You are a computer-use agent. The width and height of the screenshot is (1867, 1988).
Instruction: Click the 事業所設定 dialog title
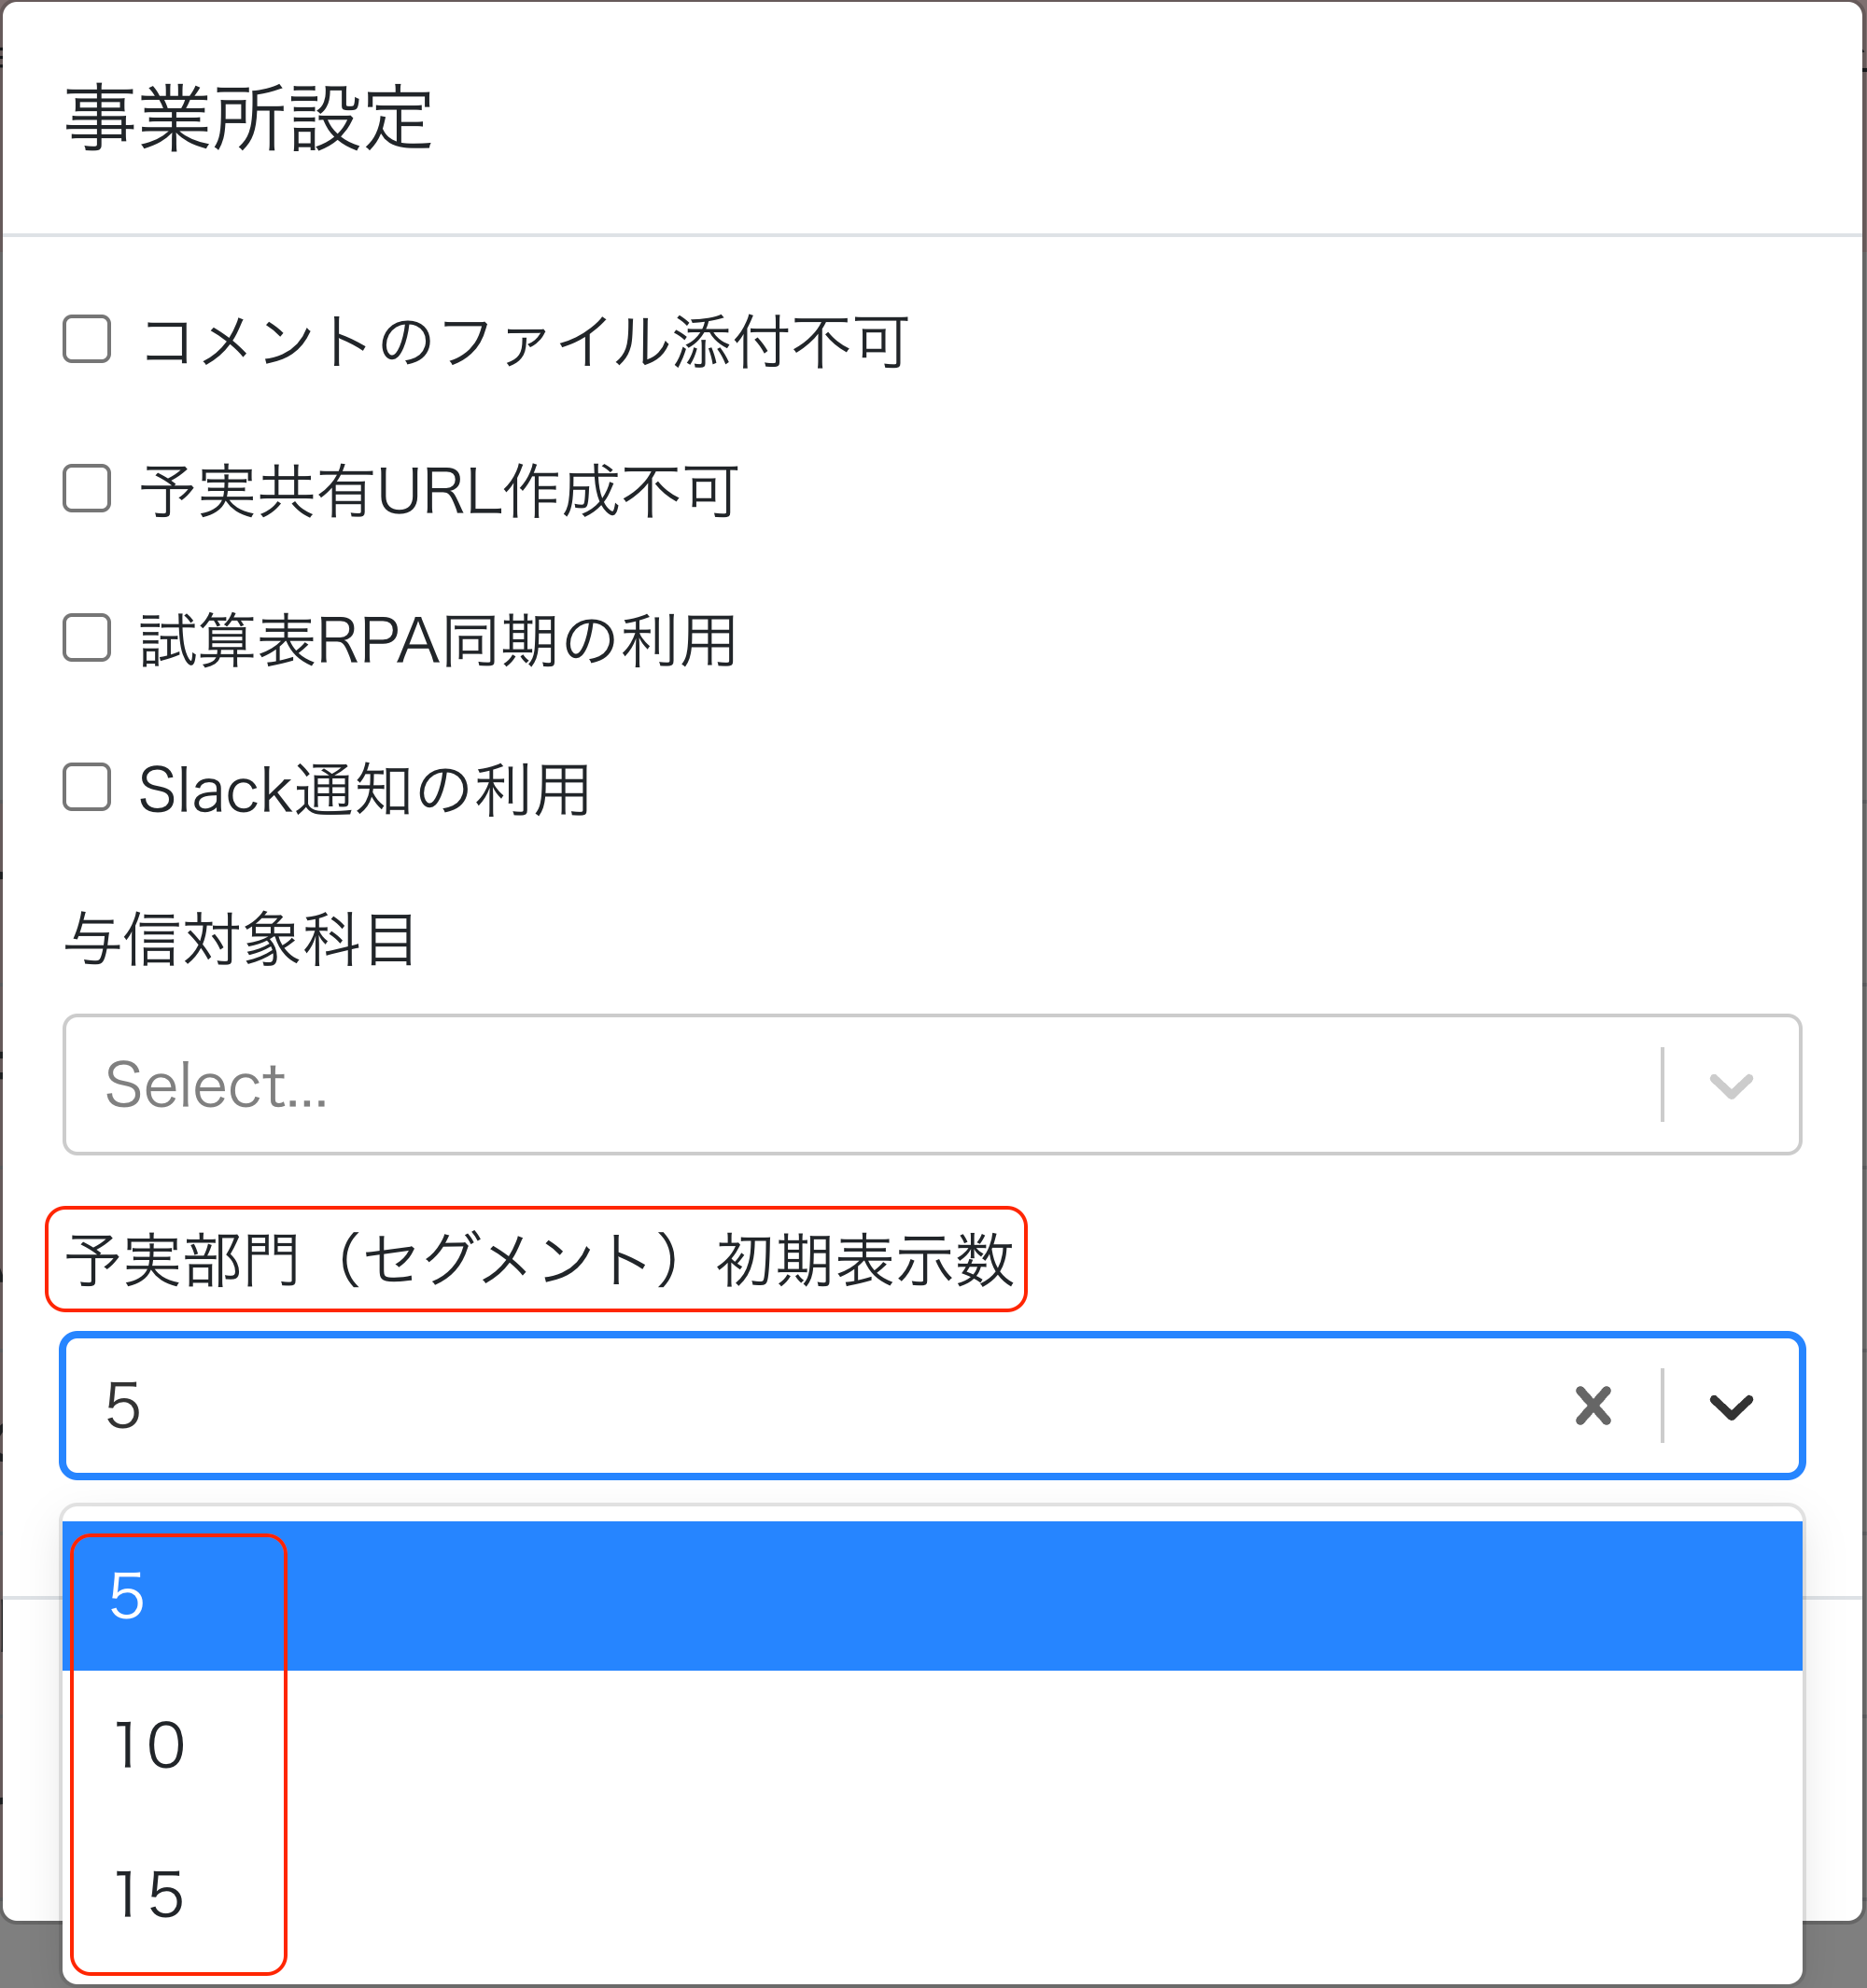pos(249,118)
